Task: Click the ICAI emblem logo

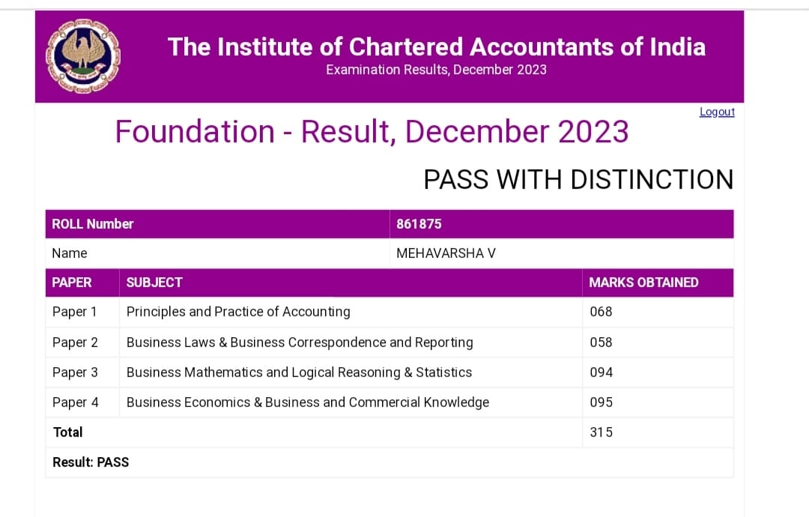Action: 83,56
